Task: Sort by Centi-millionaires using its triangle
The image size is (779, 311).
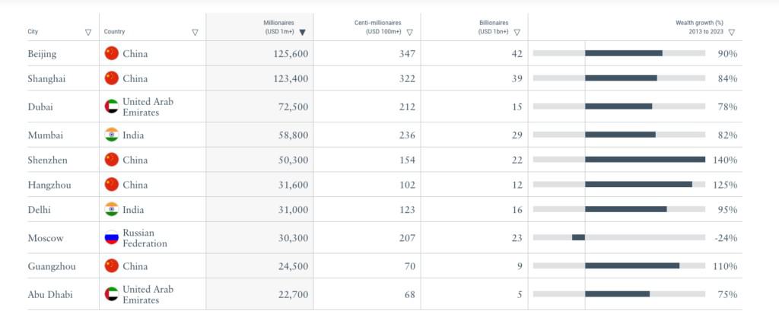Action: (410, 32)
